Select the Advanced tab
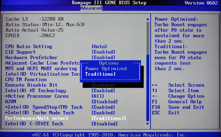 91,8
